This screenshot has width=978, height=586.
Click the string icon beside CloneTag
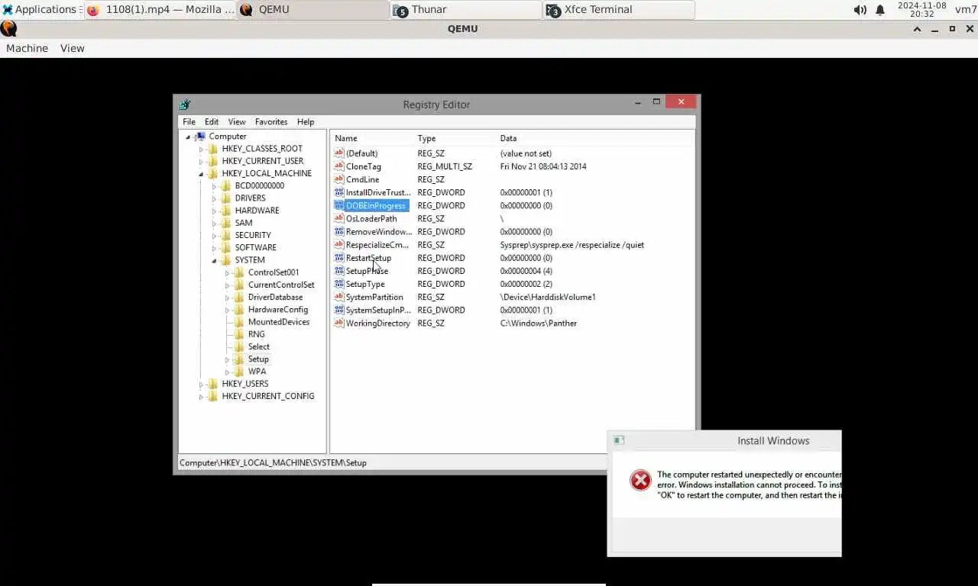click(x=339, y=166)
